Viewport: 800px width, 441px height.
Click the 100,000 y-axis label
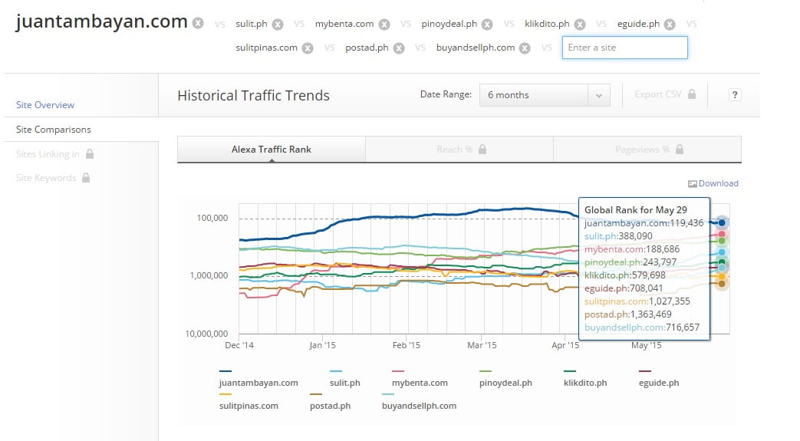pos(212,218)
